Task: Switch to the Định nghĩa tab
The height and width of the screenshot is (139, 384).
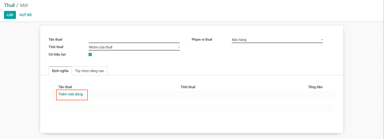Action: [60, 71]
